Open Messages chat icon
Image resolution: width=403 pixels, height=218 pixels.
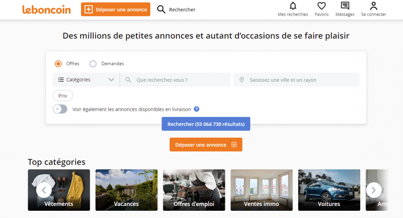(x=345, y=6)
